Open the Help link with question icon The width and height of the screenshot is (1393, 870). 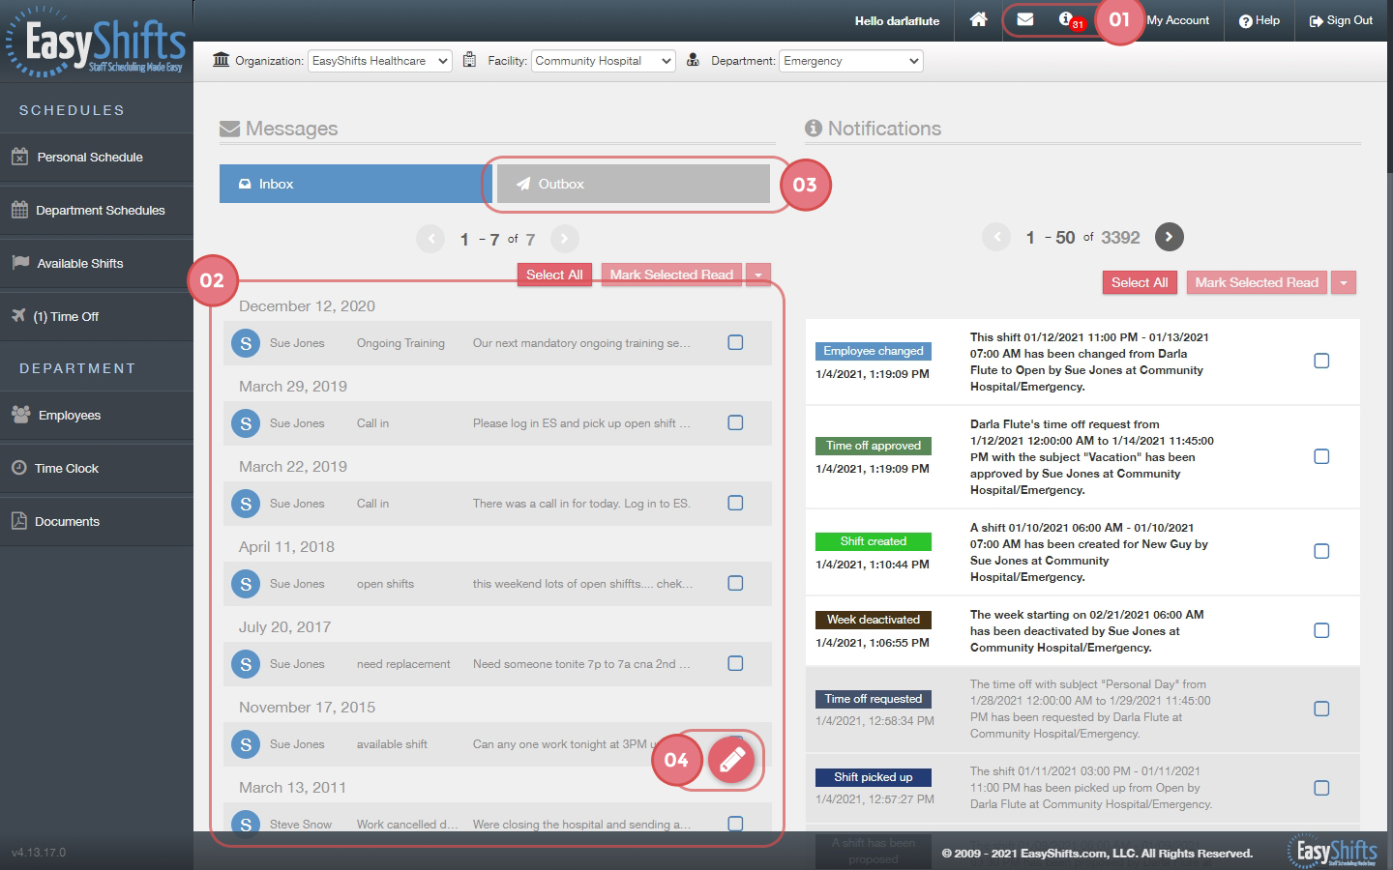pyautogui.click(x=1260, y=20)
